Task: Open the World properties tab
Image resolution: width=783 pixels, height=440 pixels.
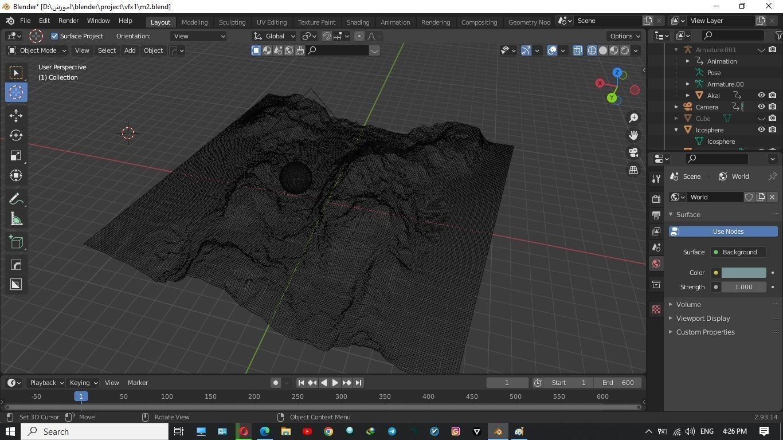Action: pos(656,264)
